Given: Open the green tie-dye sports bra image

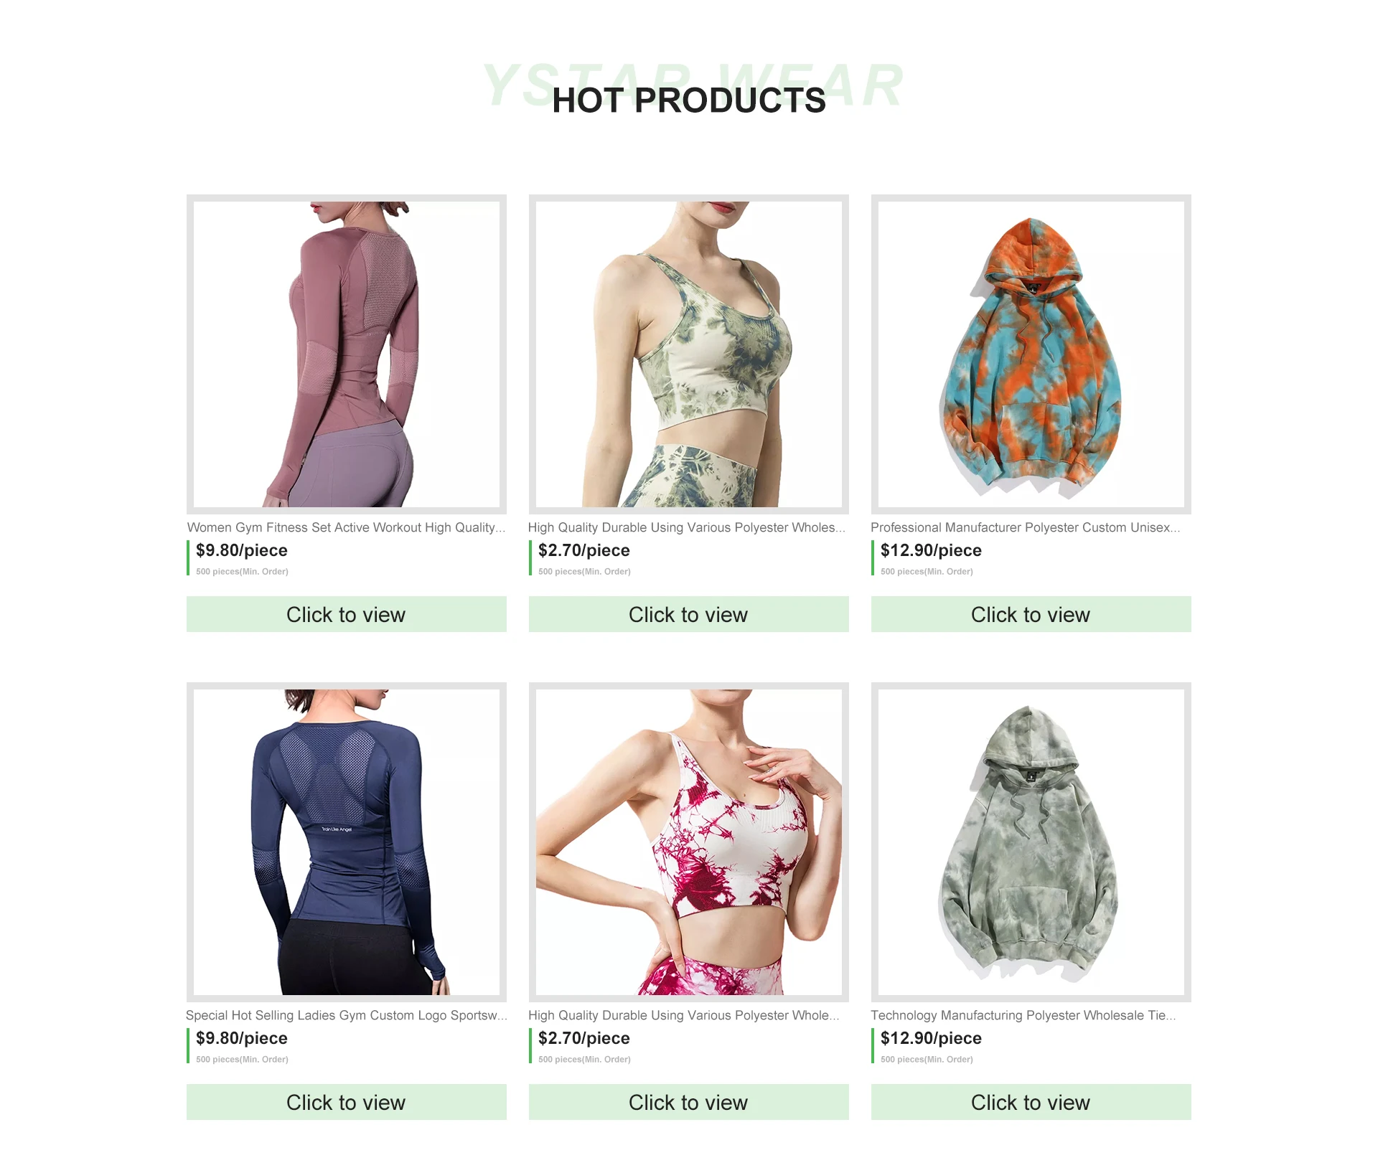Looking at the screenshot, I should (x=689, y=354).
